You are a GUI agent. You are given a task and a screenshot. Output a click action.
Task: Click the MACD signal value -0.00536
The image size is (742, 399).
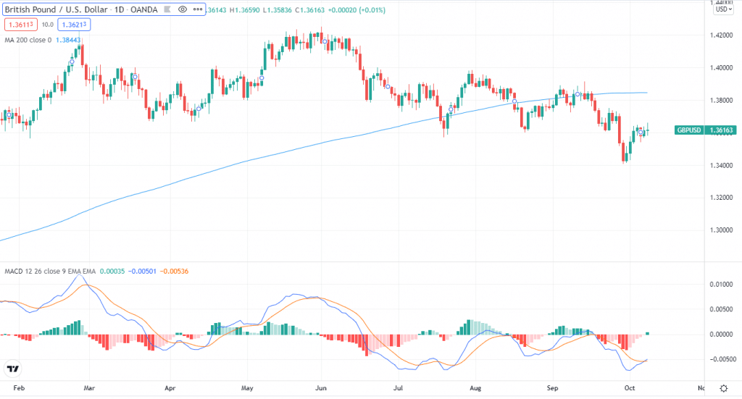(x=174, y=272)
